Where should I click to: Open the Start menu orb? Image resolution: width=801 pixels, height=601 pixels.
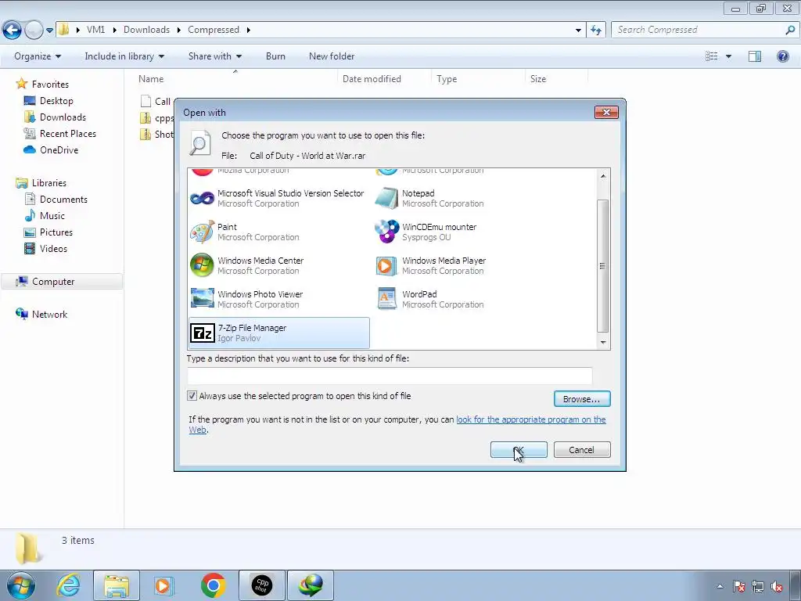(x=21, y=585)
